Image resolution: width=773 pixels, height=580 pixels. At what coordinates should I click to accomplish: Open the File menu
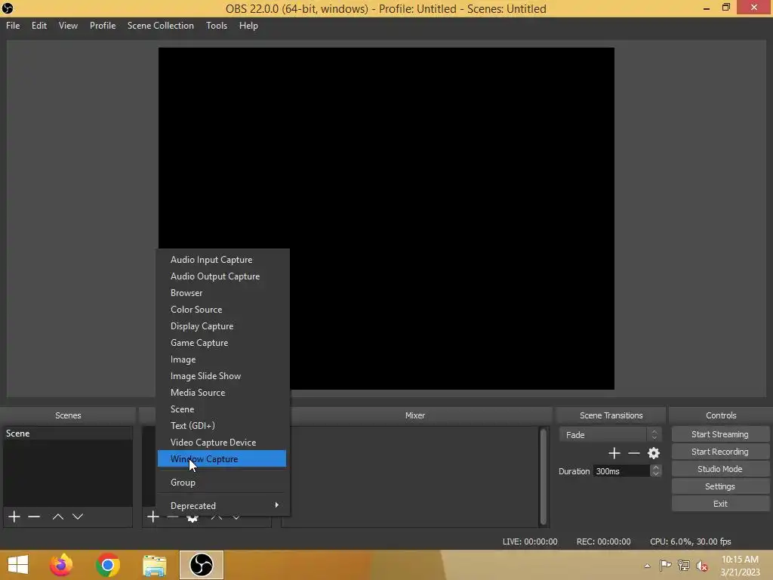click(x=13, y=26)
